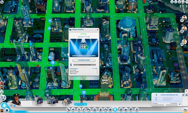Click the Expenses/hr text in theatre window
Screen dimensions: 188x113
point(84,37)
